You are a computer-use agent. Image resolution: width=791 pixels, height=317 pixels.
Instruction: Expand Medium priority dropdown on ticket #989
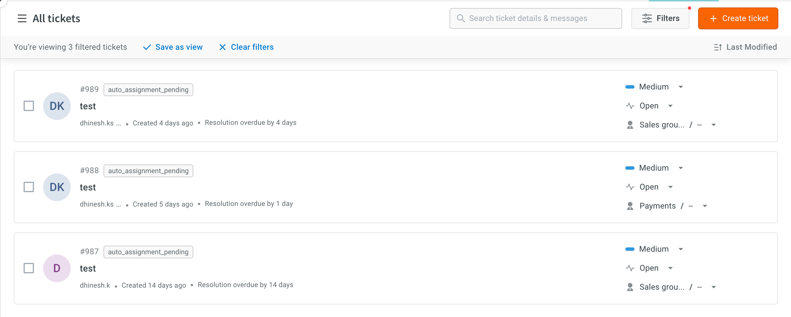tap(681, 87)
